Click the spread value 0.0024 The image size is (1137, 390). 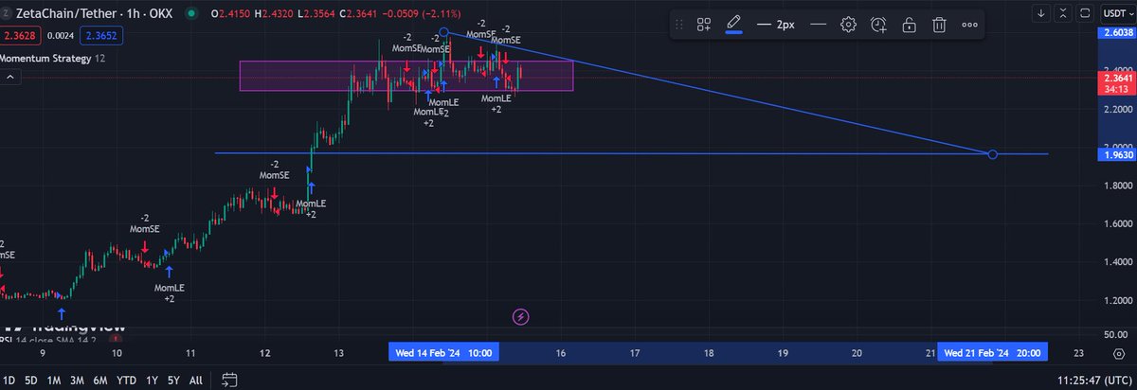[59, 34]
